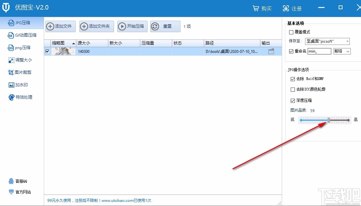Image resolution: width=361 pixels, height=206 pixels.
Task: Start compression with 开始压缩 button
Action: tap(132, 26)
